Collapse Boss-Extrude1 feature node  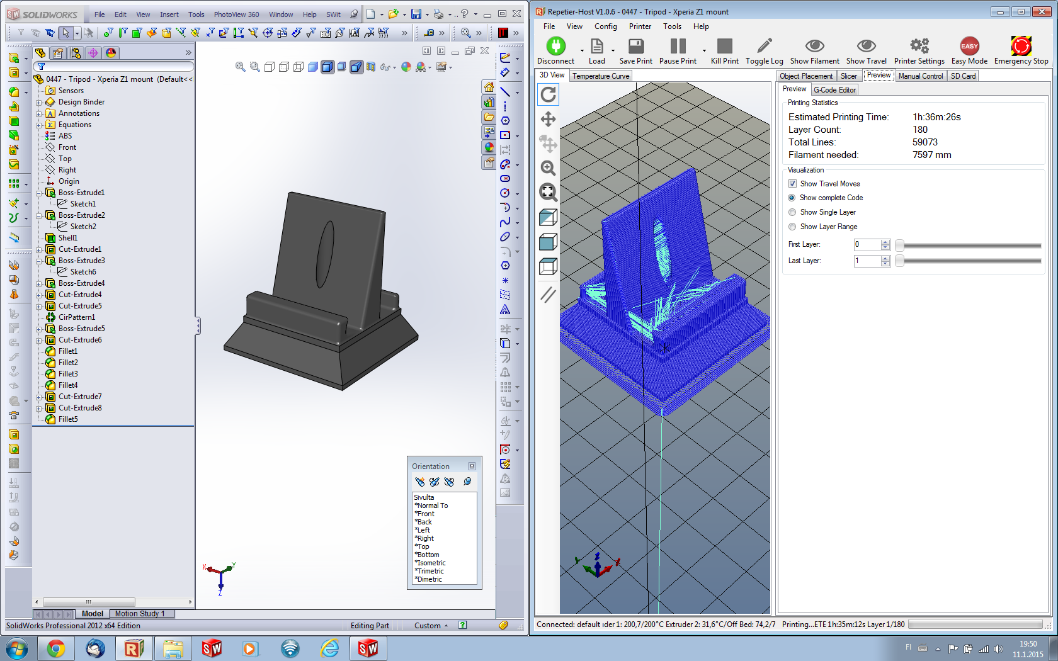(x=39, y=193)
